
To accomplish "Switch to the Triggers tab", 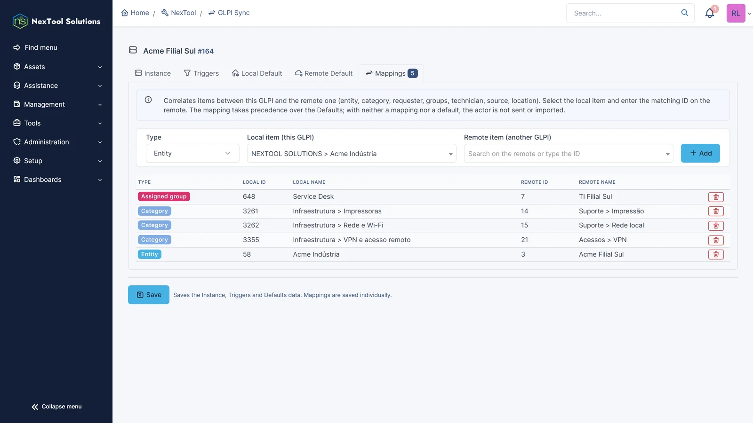I will [x=201, y=73].
